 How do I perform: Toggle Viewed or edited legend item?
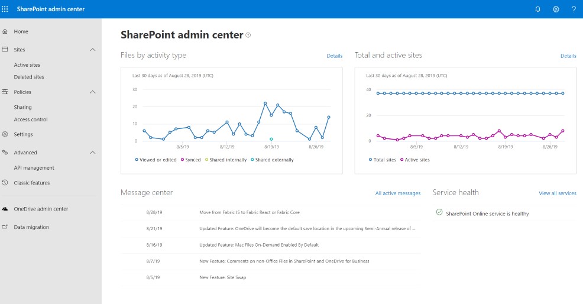click(156, 160)
